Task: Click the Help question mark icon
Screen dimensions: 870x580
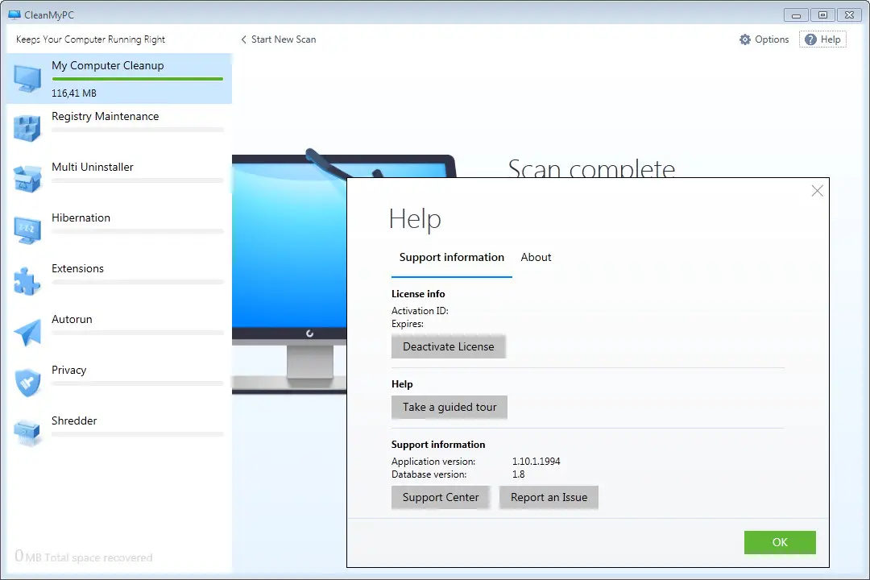Action: tap(810, 39)
